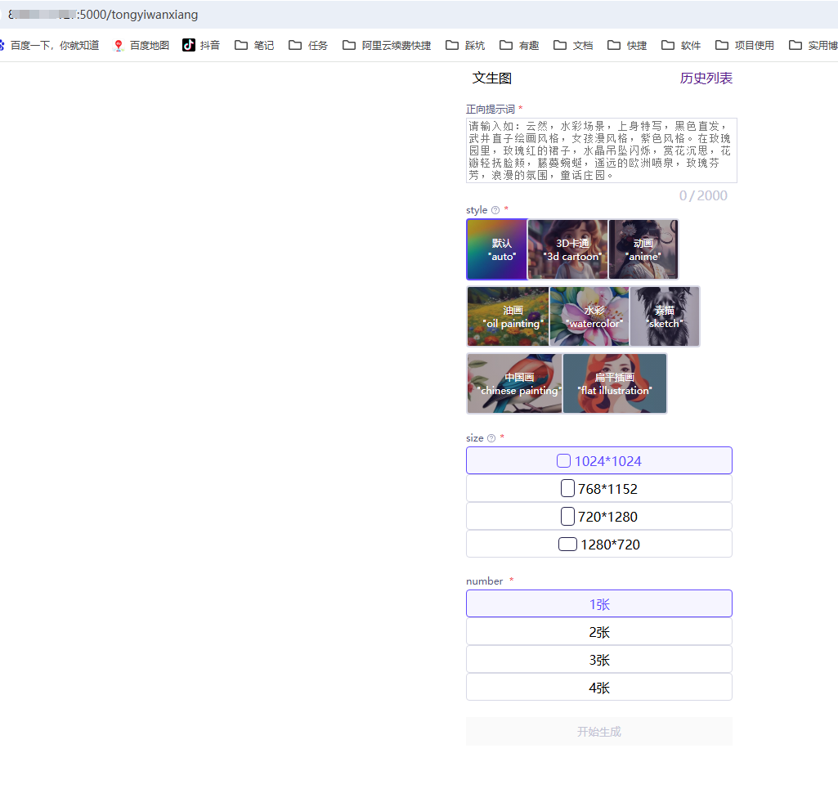
Task: Click the 0/2000 character counter
Action: coord(703,195)
